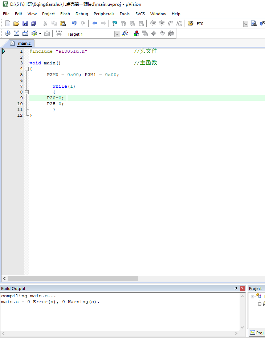Comment out the selection
The width and height of the screenshot is (265, 338).
click(x=170, y=23)
